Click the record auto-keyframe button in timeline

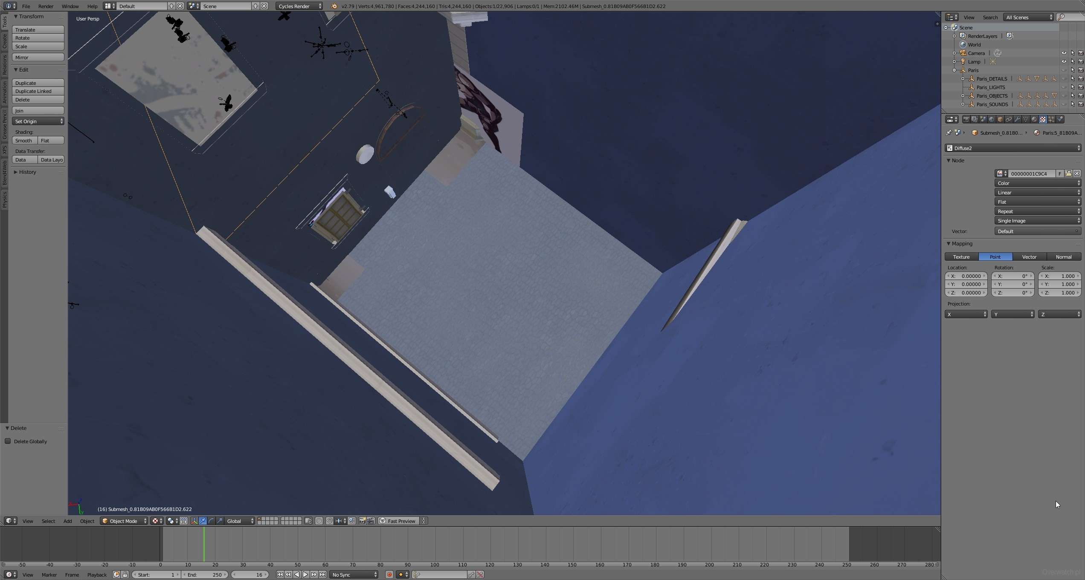pos(389,575)
